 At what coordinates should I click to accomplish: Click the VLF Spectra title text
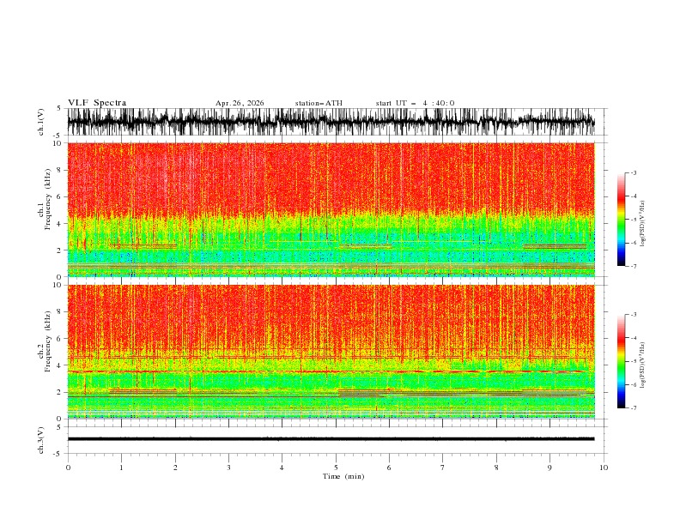(97, 103)
